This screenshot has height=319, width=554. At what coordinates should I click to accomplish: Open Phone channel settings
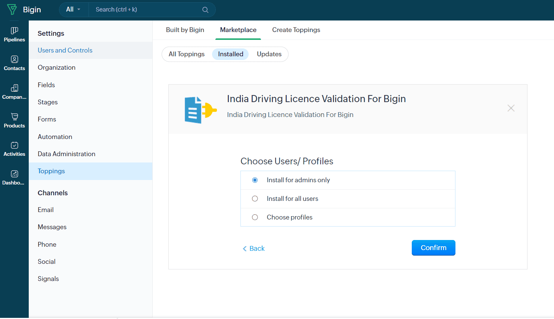point(90,244)
